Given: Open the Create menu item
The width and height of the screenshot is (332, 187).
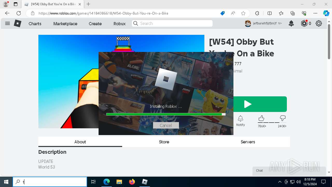Looking at the screenshot, I should (95, 23).
